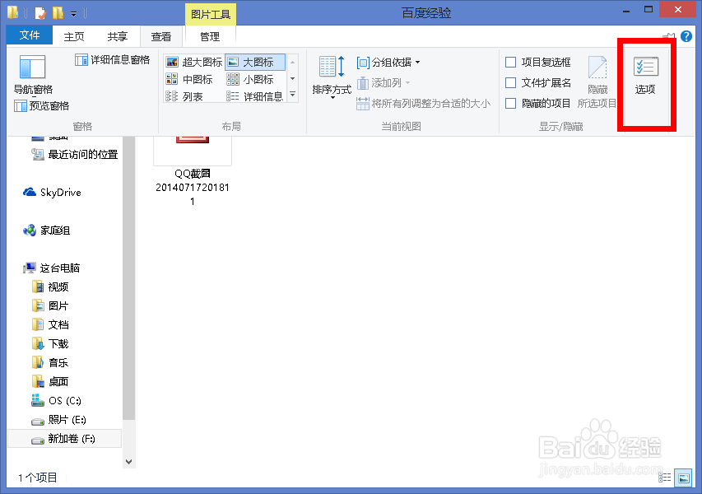702x494 pixels.
Task: Open the 管理 picture tools tab
Action: pyautogui.click(x=209, y=35)
